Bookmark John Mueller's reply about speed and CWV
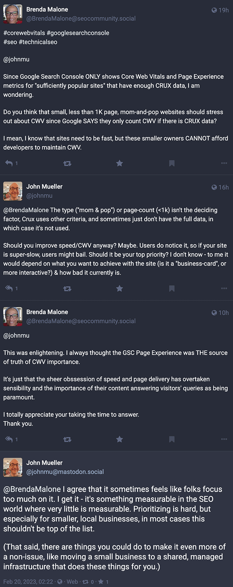This screenshot has height=587, width=233. (171, 288)
